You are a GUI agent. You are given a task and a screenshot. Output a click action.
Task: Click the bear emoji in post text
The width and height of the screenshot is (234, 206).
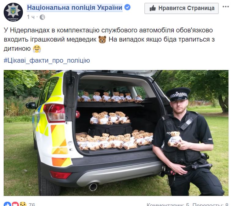click(102, 39)
